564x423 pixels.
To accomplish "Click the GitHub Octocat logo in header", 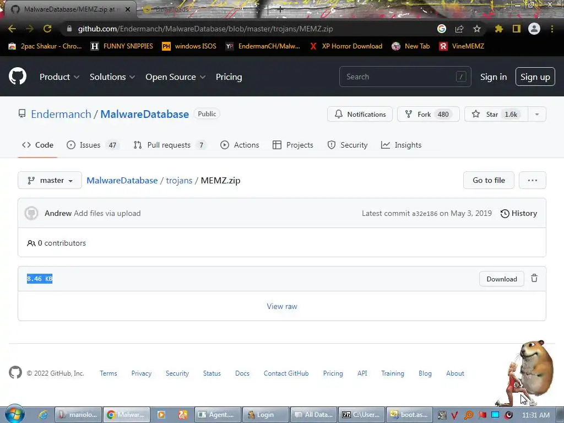I will (x=17, y=76).
